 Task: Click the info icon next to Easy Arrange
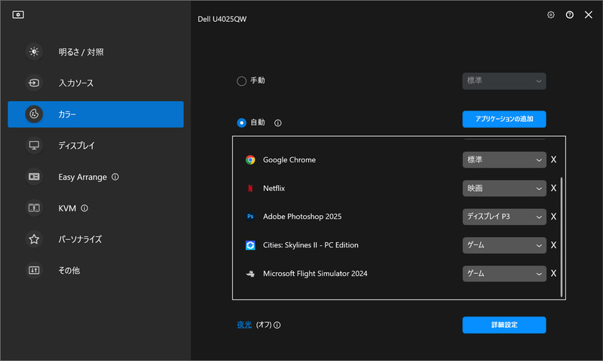115,177
